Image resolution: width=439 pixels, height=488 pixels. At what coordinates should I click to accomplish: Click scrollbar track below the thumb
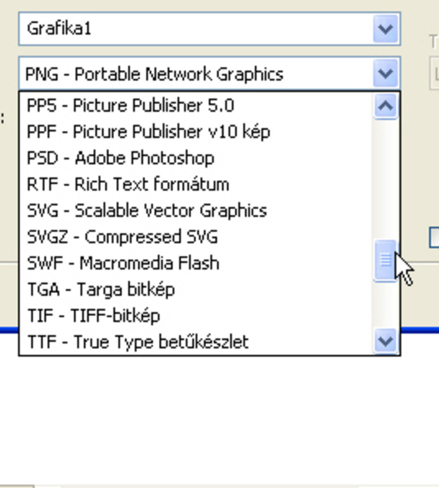[x=386, y=305]
